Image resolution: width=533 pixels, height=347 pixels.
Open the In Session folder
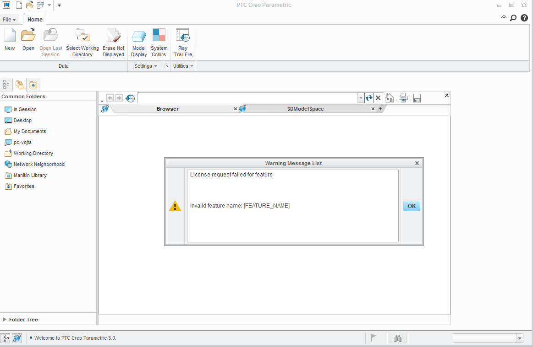point(21,109)
